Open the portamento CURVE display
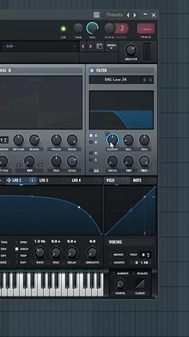This screenshot has width=189, height=337. click(x=140, y=284)
